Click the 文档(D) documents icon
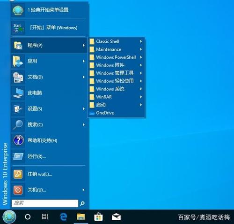This screenshot has width=234, height=224. coord(18,77)
